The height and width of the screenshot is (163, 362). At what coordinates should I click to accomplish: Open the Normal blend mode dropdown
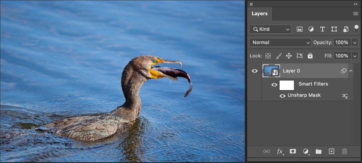click(280, 42)
